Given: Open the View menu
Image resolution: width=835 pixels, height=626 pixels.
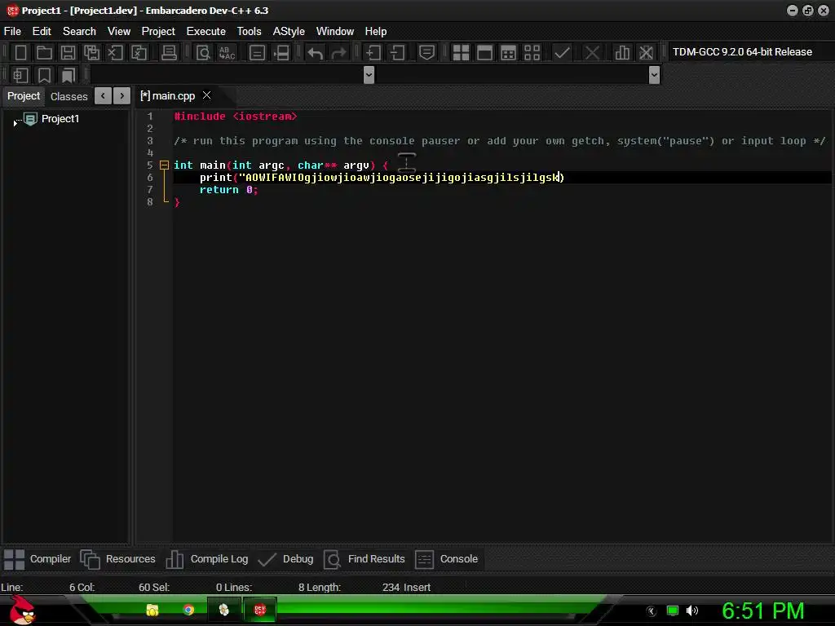Looking at the screenshot, I should click(x=119, y=32).
